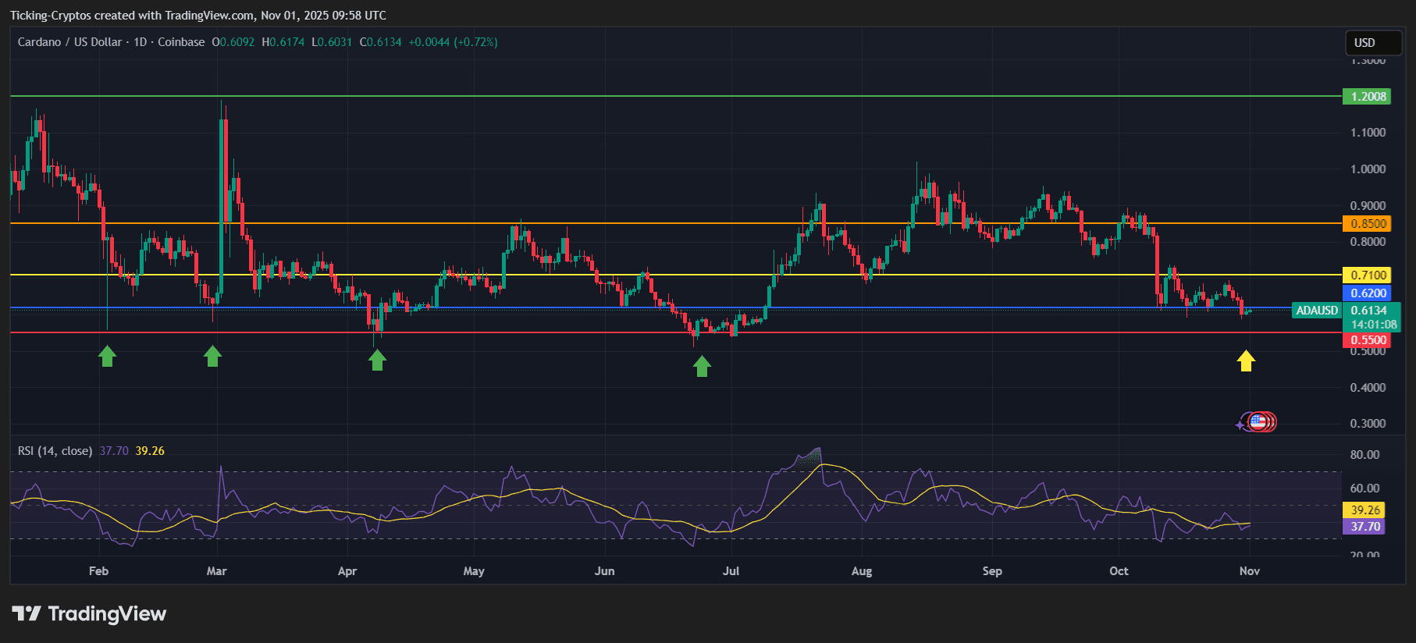Viewport: 1416px width, 643px height.
Task: Click the yellow 0.7100 price level label
Action: click(x=1368, y=275)
